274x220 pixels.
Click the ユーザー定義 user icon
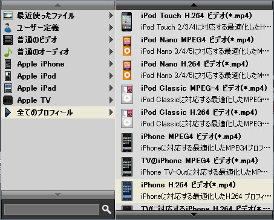point(8,28)
